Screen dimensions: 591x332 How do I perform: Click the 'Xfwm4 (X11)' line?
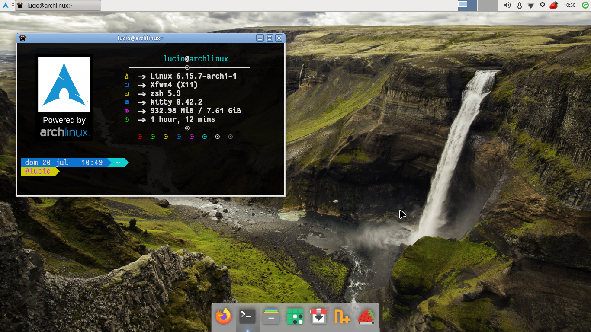(174, 85)
